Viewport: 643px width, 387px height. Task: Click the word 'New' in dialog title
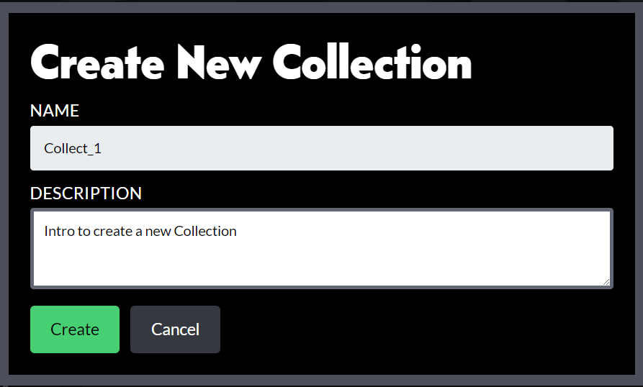pos(219,62)
